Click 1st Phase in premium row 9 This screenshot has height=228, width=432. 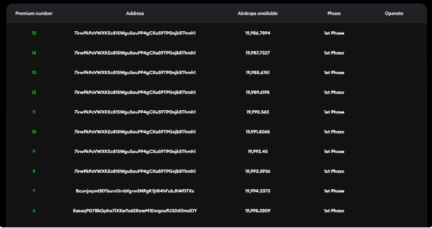click(x=334, y=151)
